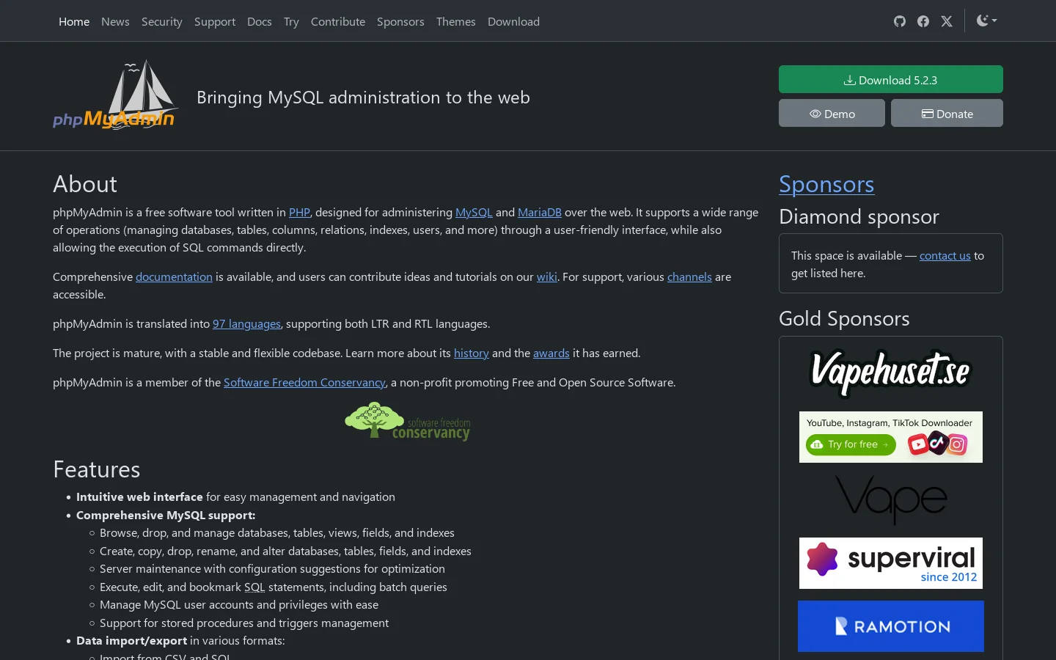Click the Software Freedom Conservancy tree logo

click(408, 421)
